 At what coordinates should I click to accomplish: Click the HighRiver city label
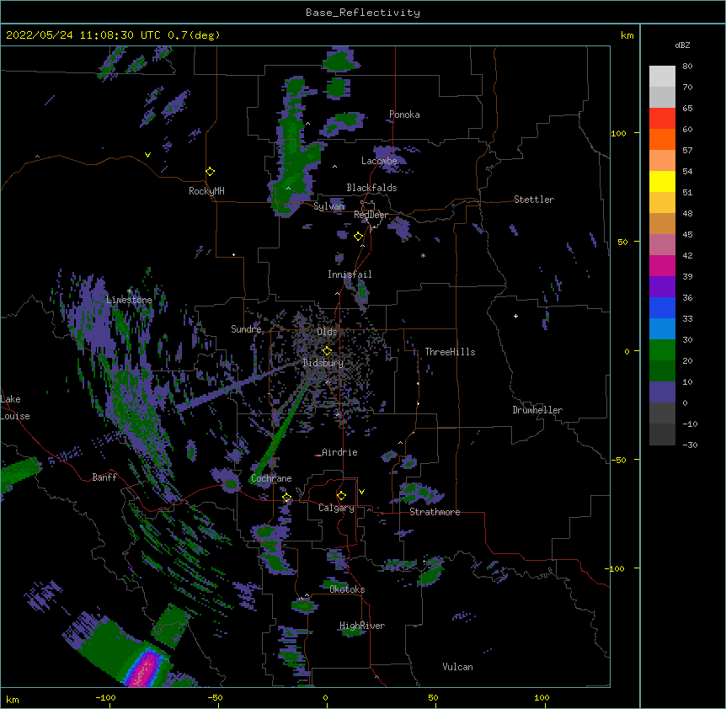pyautogui.click(x=362, y=626)
